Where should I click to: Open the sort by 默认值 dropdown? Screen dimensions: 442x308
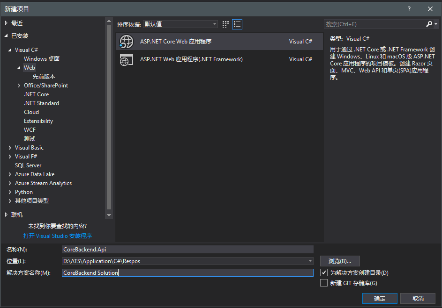(180, 24)
